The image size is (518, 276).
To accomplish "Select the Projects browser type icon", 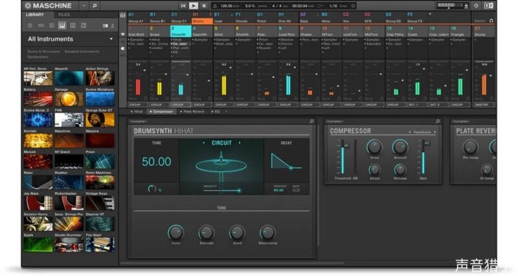I will coord(30,25).
